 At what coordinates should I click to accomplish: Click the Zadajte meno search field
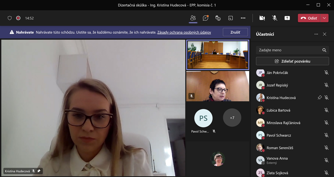tap(292, 50)
